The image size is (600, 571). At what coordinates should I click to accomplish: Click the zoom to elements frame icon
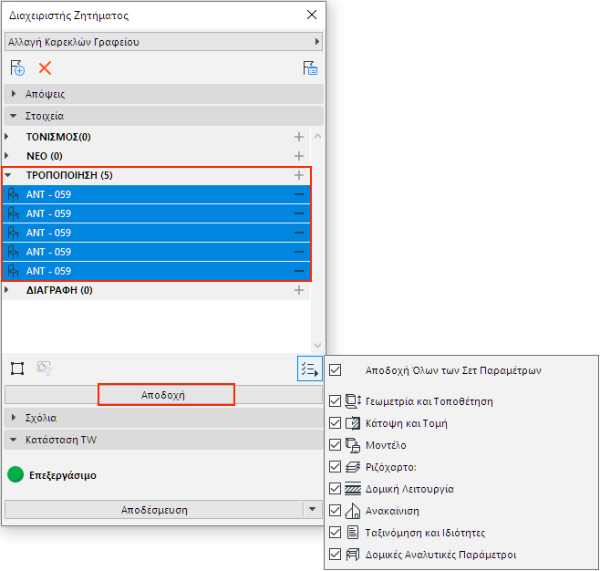(17, 369)
